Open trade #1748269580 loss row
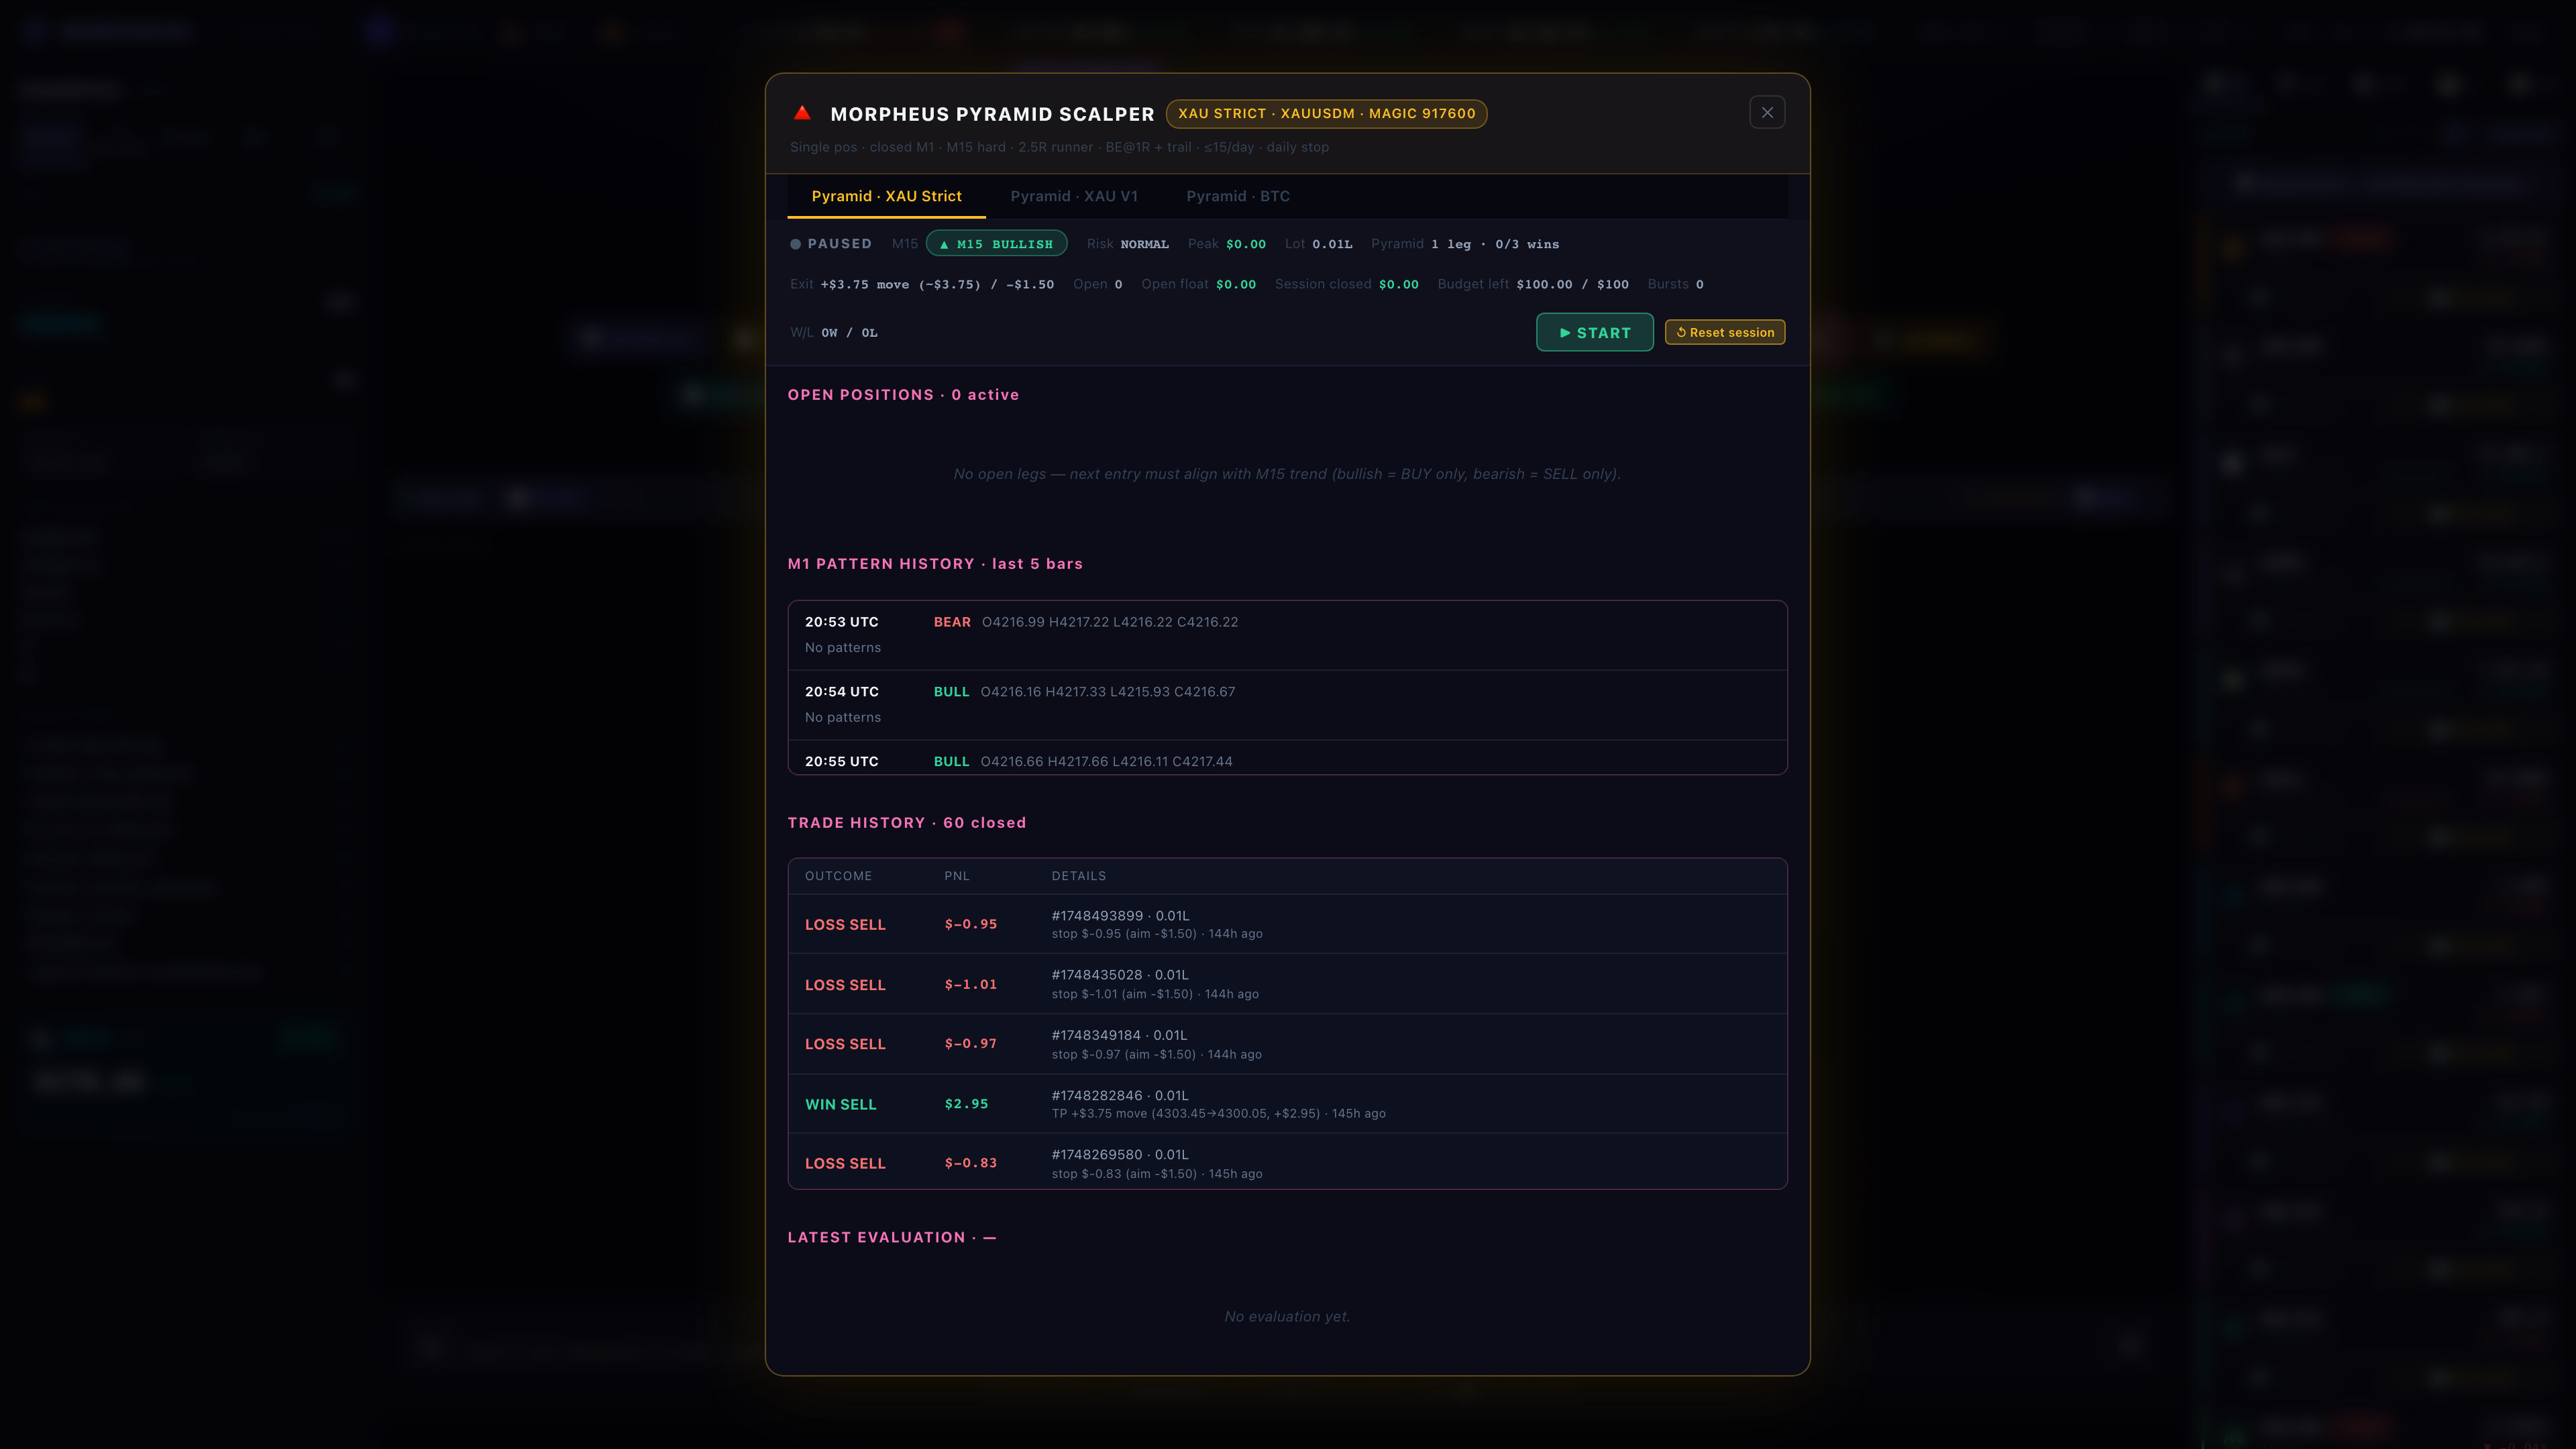2576x1449 pixels. (x=1287, y=1162)
